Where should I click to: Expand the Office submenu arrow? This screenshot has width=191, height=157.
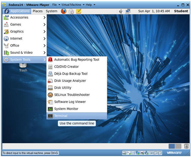[x=44, y=46]
